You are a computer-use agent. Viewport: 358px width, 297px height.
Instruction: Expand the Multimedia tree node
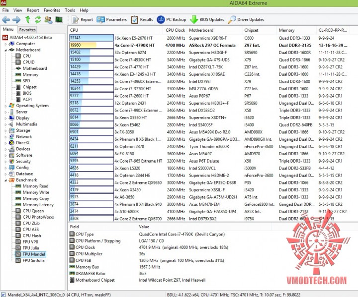pyautogui.click(x=5, y=124)
